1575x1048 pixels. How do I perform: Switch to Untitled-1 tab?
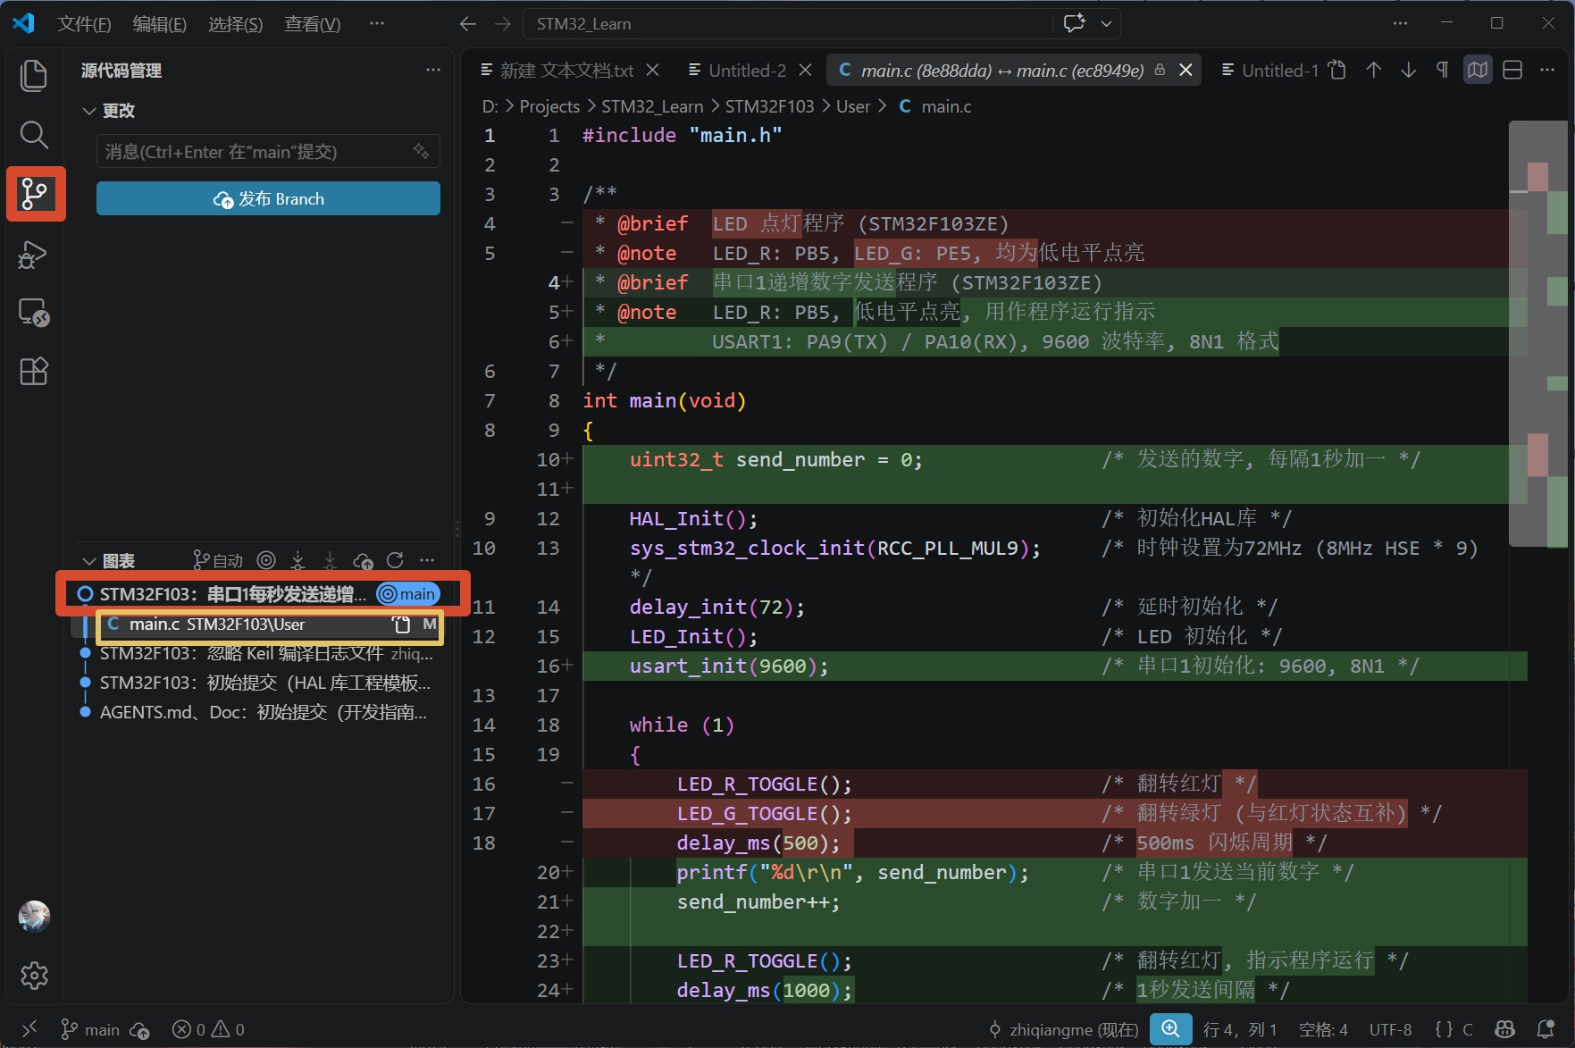click(x=1269, y=71)
